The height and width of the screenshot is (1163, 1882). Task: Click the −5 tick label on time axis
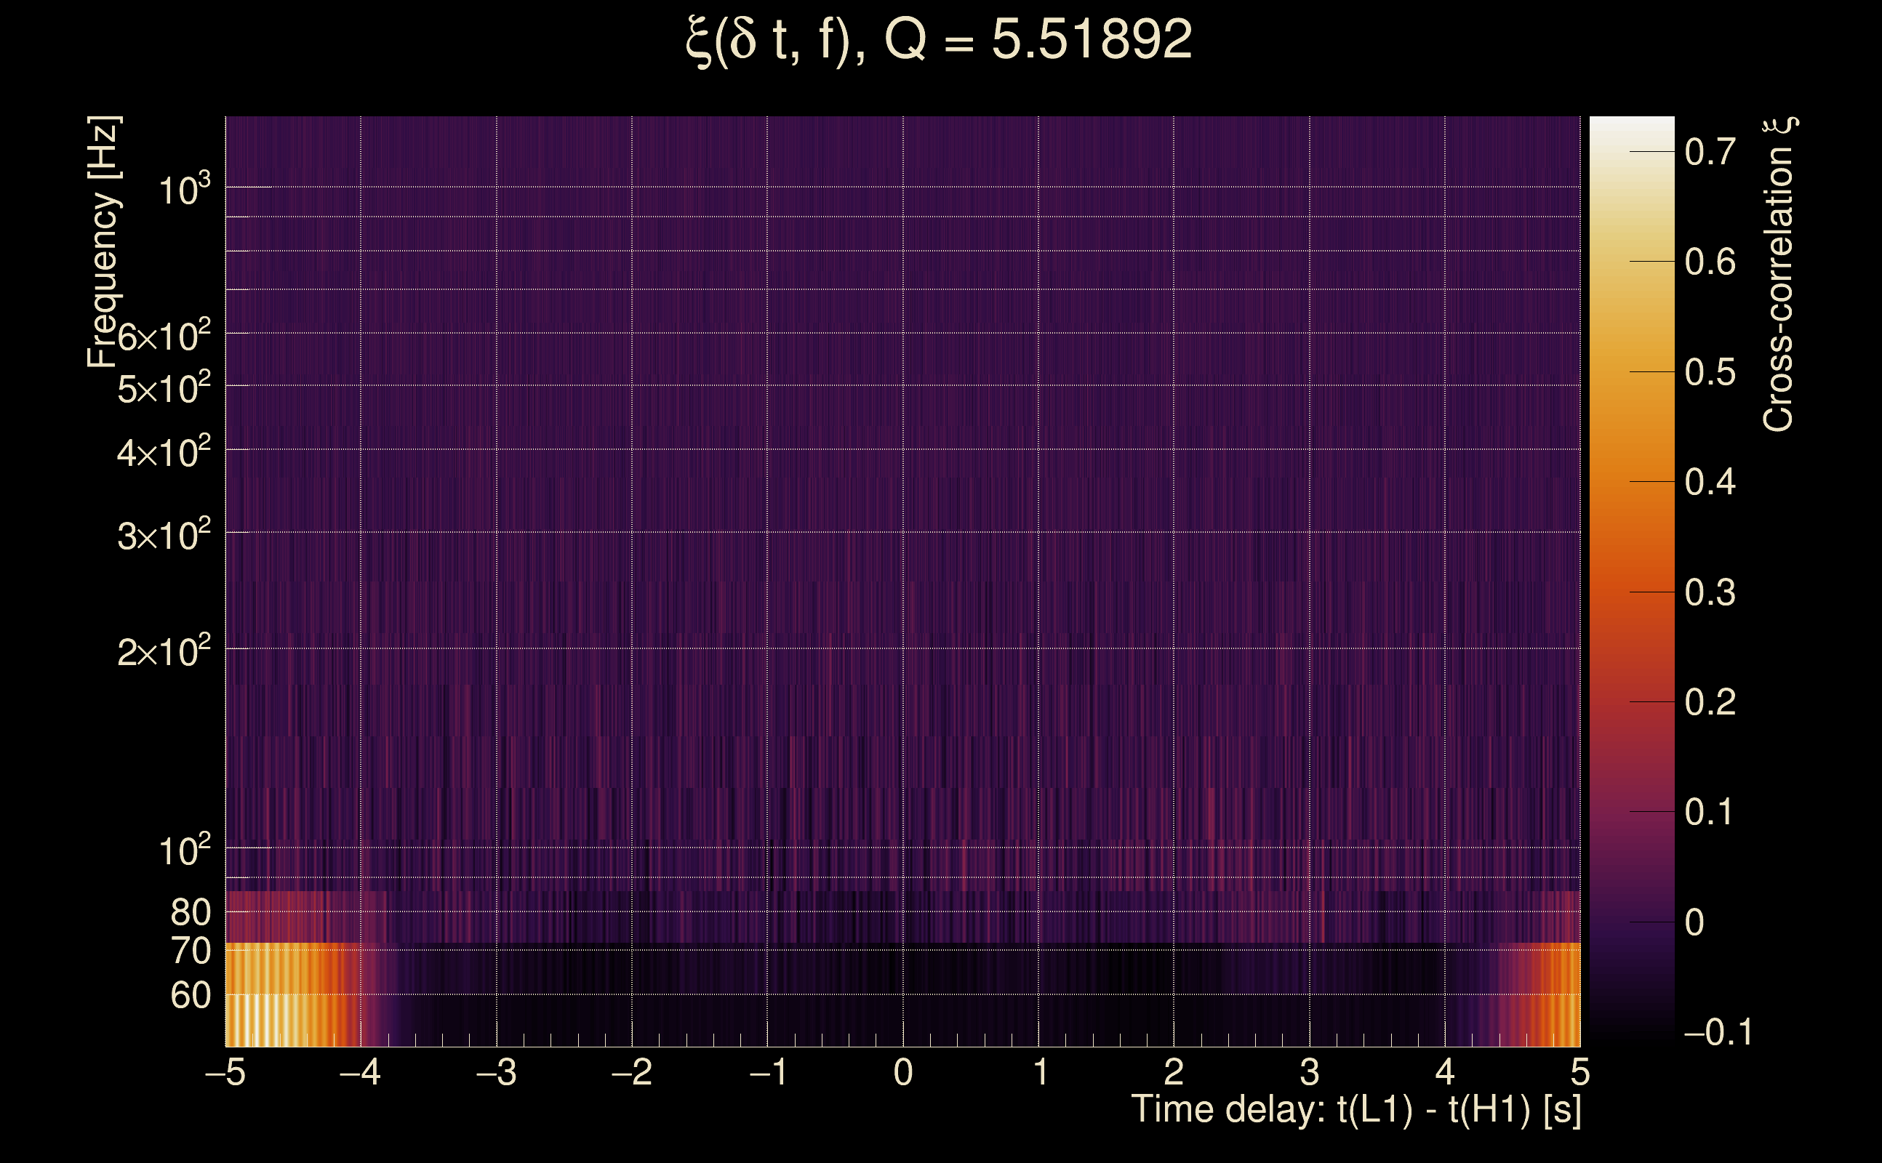225,1072
